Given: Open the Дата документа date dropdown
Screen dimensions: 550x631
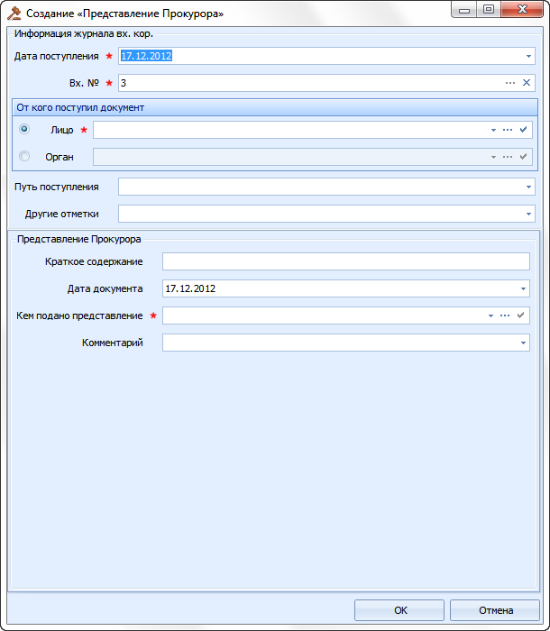Looking at the screenshot, I should (x=523, y=289).
